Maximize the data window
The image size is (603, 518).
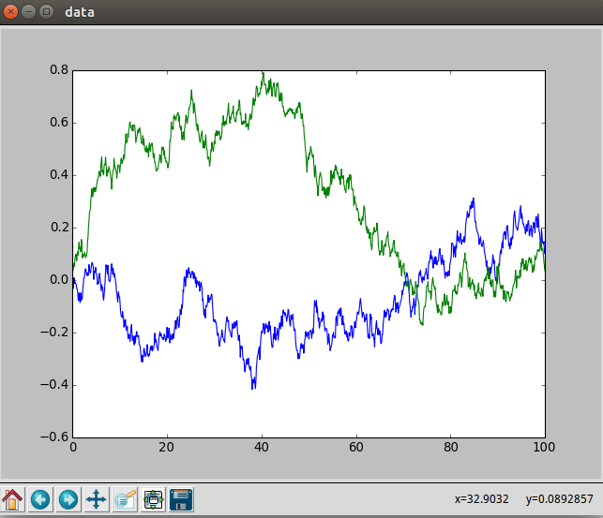tap(47, 12)
